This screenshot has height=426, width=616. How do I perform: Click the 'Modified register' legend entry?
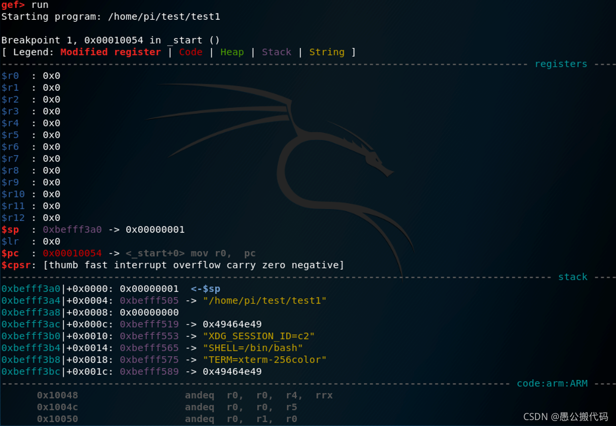(111, 52)
